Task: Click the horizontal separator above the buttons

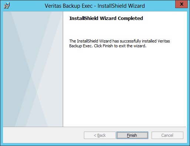Action: pos(94,127)
